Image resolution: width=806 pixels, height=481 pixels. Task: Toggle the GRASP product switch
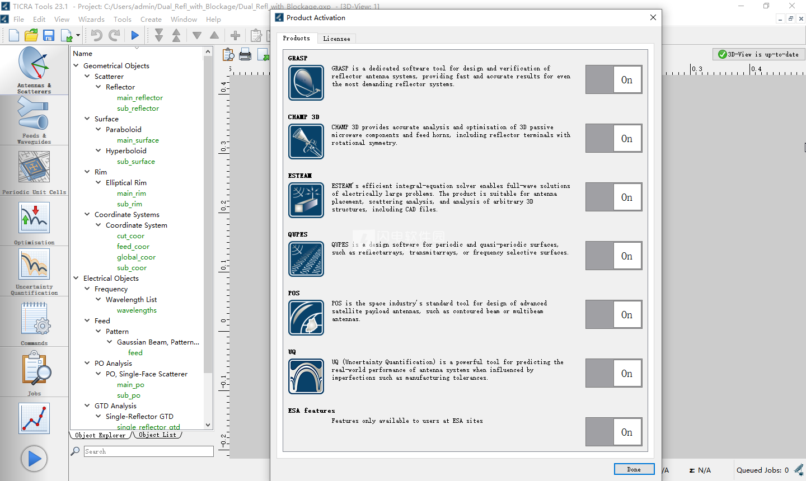coord(614,79)
